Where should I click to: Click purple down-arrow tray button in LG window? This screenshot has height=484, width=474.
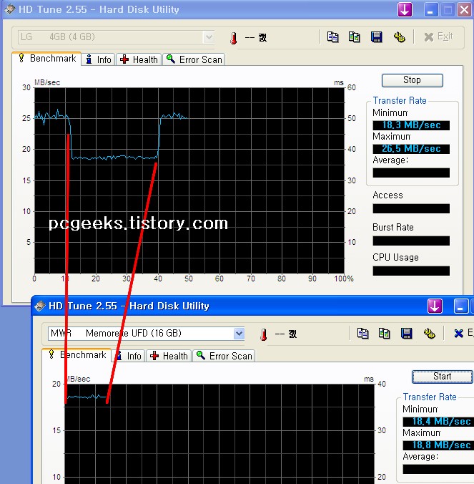tap(405, 9)
